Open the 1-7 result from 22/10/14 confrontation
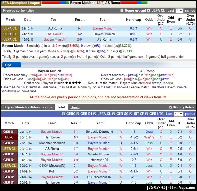 pyautogui.click(x=80, y=28)
